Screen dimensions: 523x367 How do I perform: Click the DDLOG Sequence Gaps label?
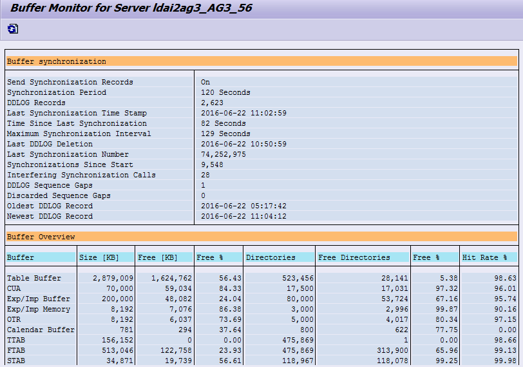pos(50,186)
